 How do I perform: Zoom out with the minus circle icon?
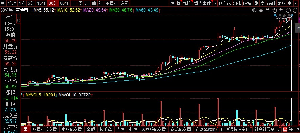(295, 10)
